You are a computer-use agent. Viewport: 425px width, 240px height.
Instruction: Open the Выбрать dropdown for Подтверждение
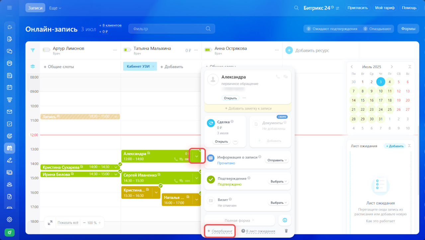pos(278,182)
